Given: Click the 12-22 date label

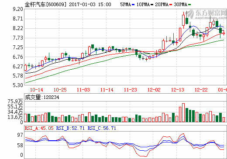Looking at the screenshot, I should tap(201, 90).
